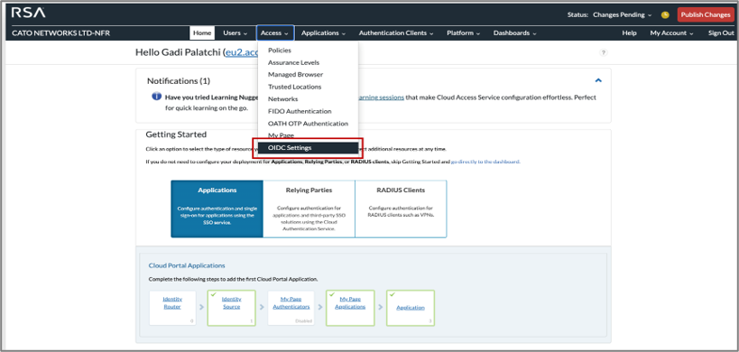Viewport: 739px width, 352px height.
Task: Click the CATO NETWORKS LTD-NFR account name
Action: click(x=60, y=33)
